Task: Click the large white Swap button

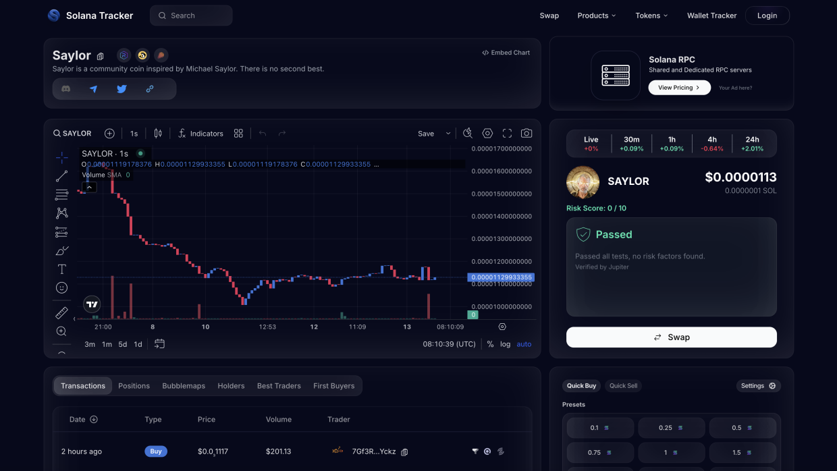Action: point(672,337)
